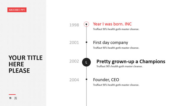Select the 1998 year label
Image resolution: width=188 pixels, height=106 pixels.
pyautogui.click(x=74, y=25)
